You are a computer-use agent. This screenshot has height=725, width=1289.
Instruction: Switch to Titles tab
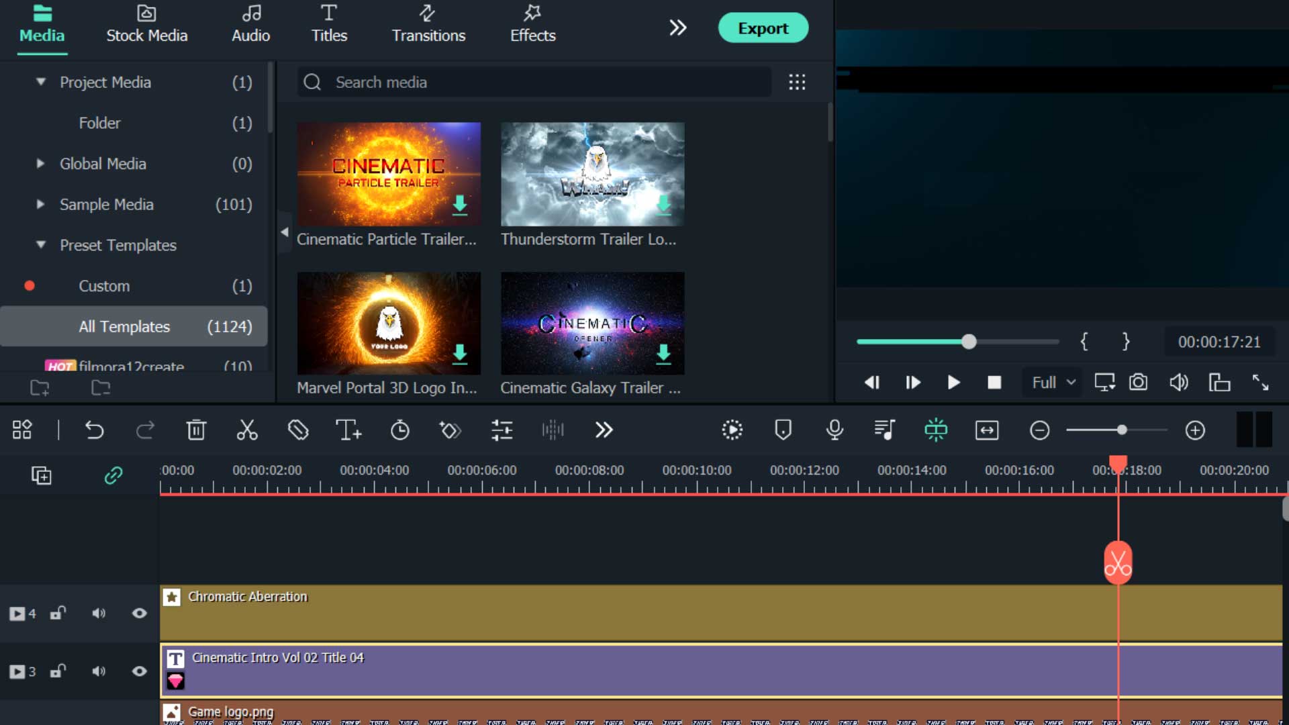coord(328,23)
